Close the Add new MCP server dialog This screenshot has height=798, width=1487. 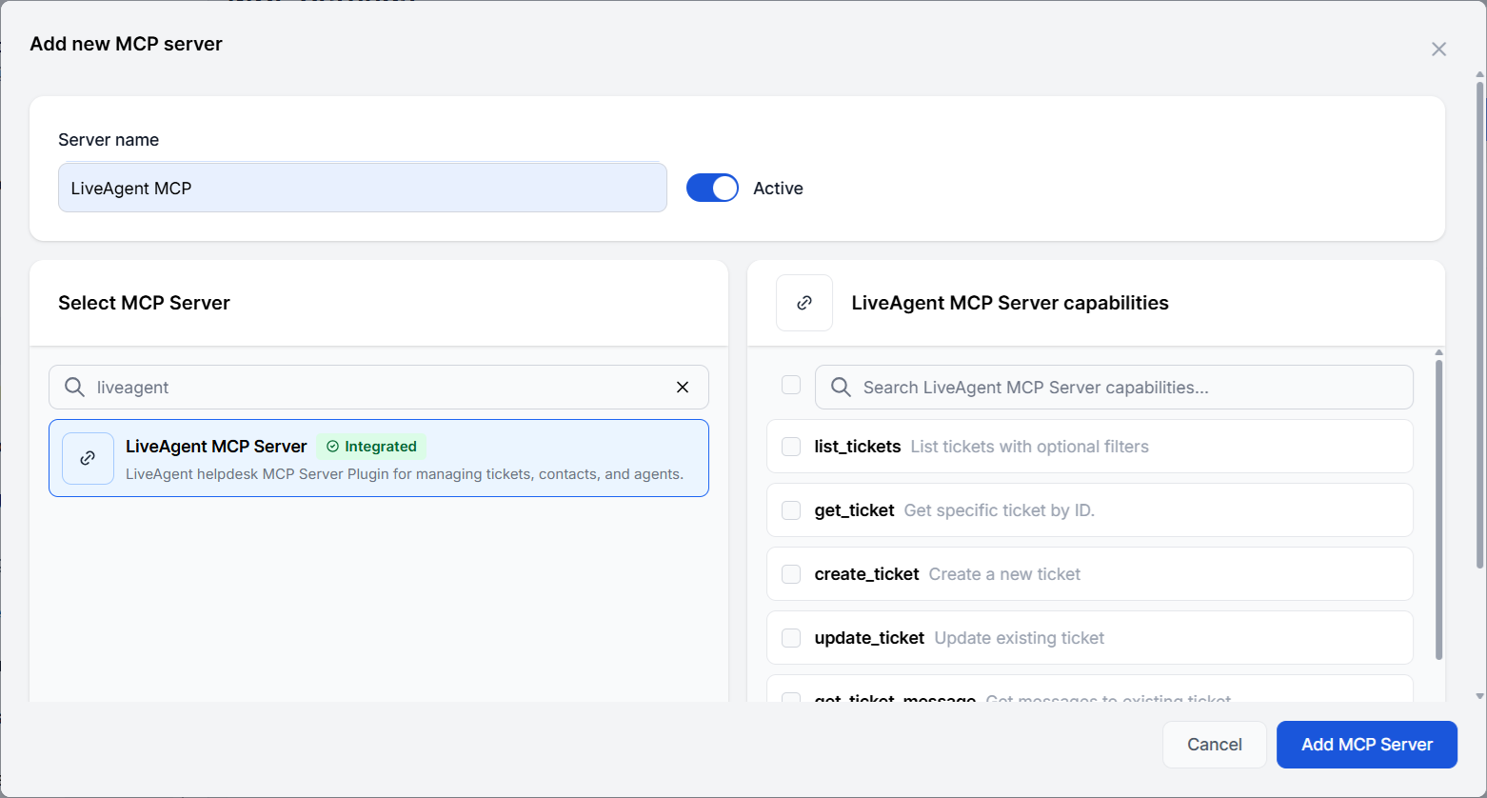[1438, 49]
